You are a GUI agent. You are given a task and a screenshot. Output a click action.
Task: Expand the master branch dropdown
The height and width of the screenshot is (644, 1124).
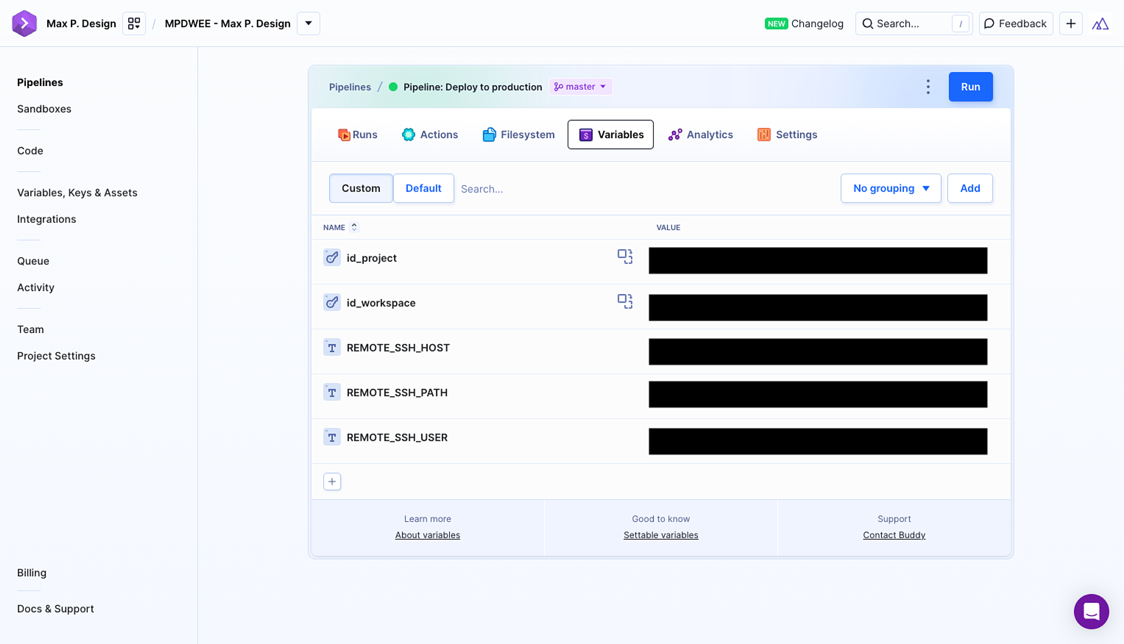[x=580, y=86]
